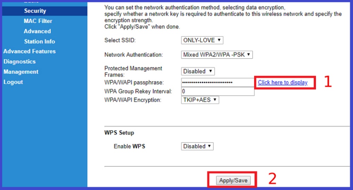This screenshot has height=190, width=353.
Task: Click the red number 2 annotation
Action: (272, 179)
